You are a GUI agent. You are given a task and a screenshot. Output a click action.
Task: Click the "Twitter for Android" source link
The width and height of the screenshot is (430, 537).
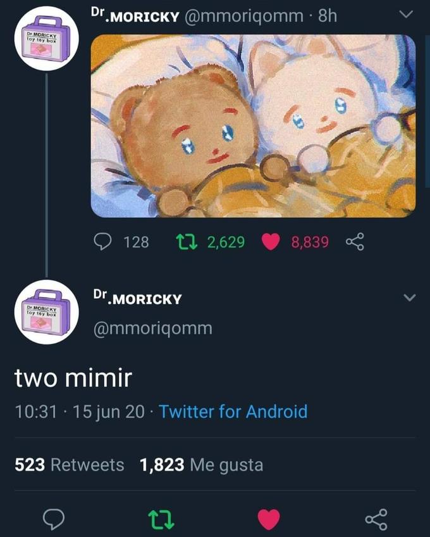[x=233, y=412]
